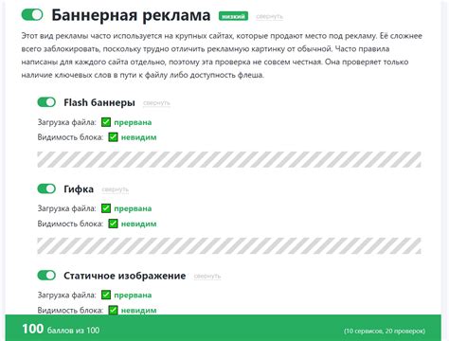Click прервана status under Статичное изображение
Viewport: 449px width, 341px height.
133,295
